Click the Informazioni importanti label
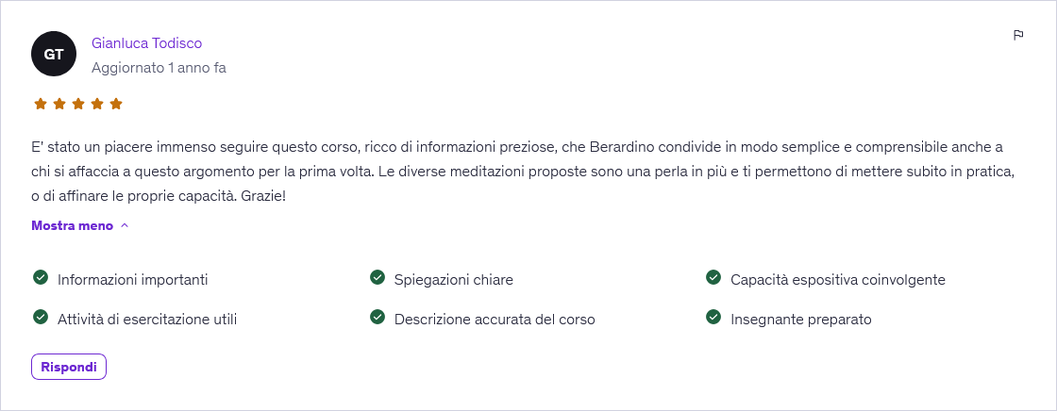 click(133, 279)
